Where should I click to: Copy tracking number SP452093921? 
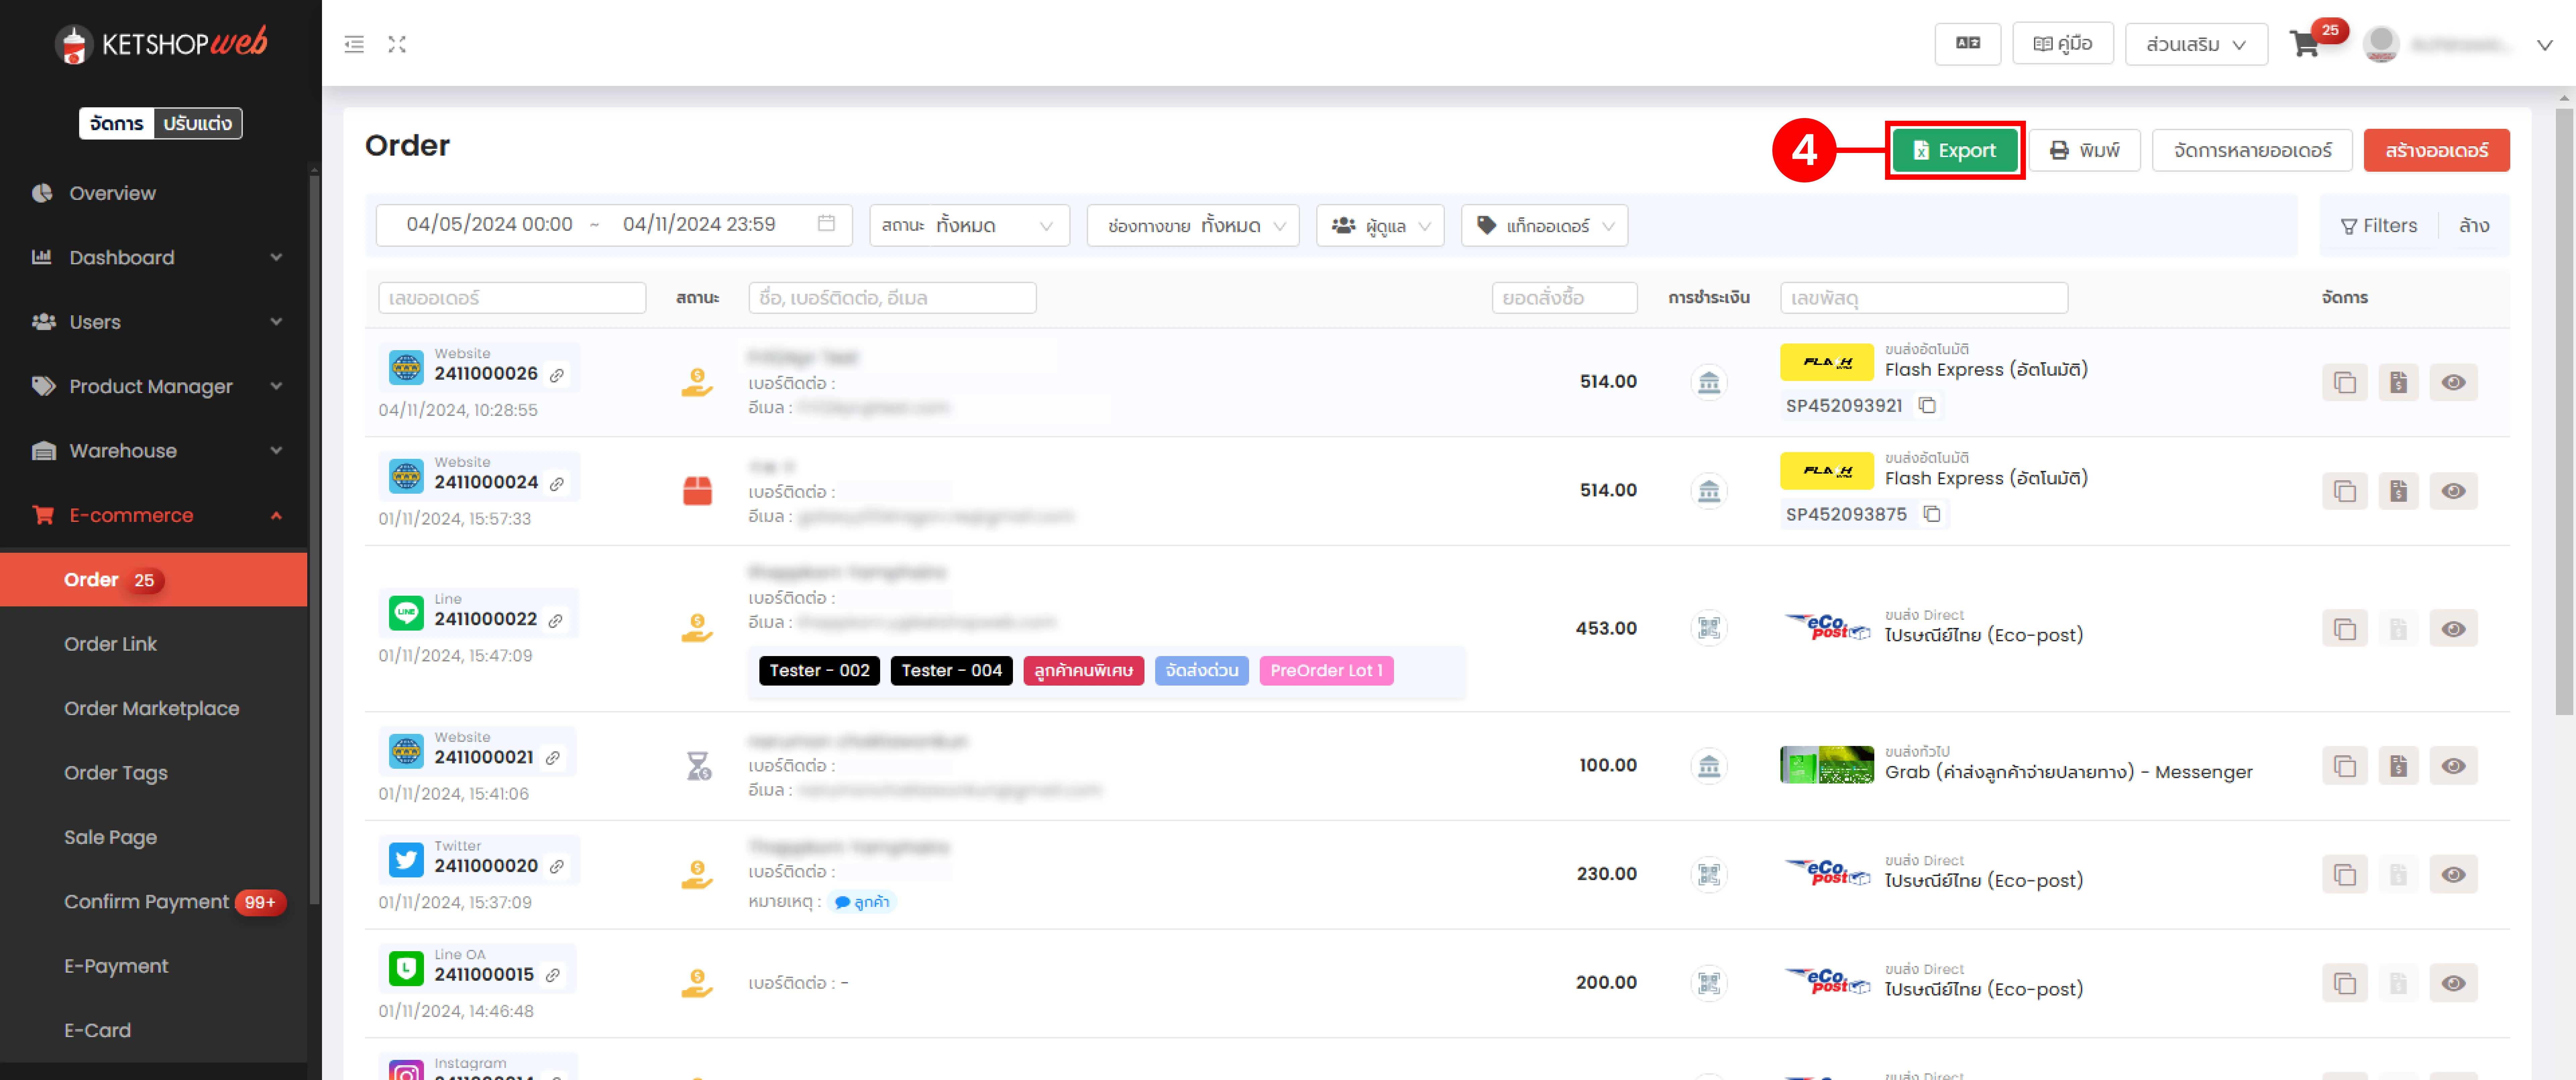coord(1927,405)
